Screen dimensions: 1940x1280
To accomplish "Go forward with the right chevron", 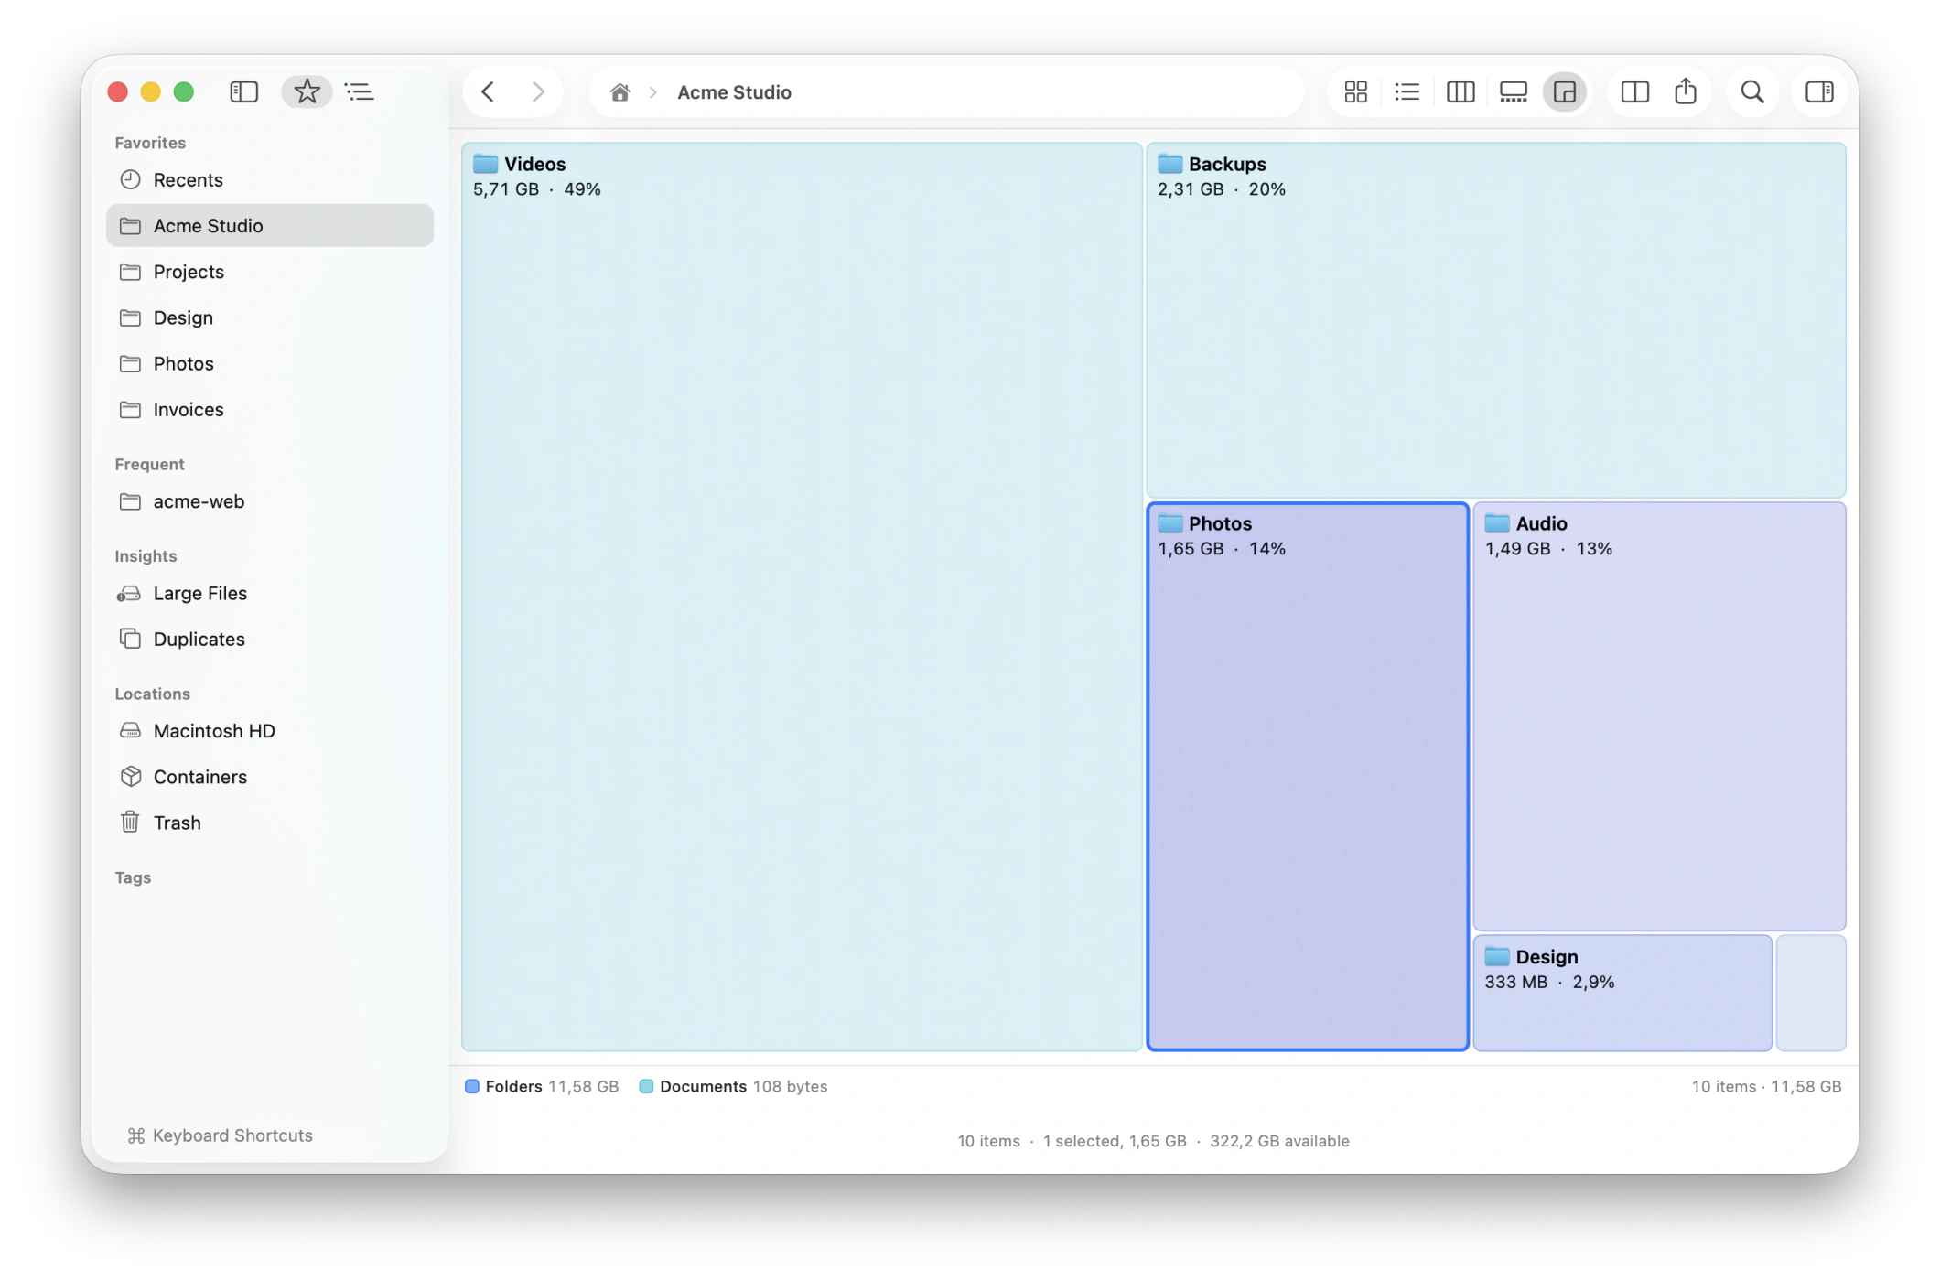I will pos(538,91).
